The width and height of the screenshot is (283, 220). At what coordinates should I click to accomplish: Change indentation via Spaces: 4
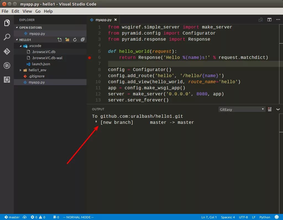[x=228, y=217]
